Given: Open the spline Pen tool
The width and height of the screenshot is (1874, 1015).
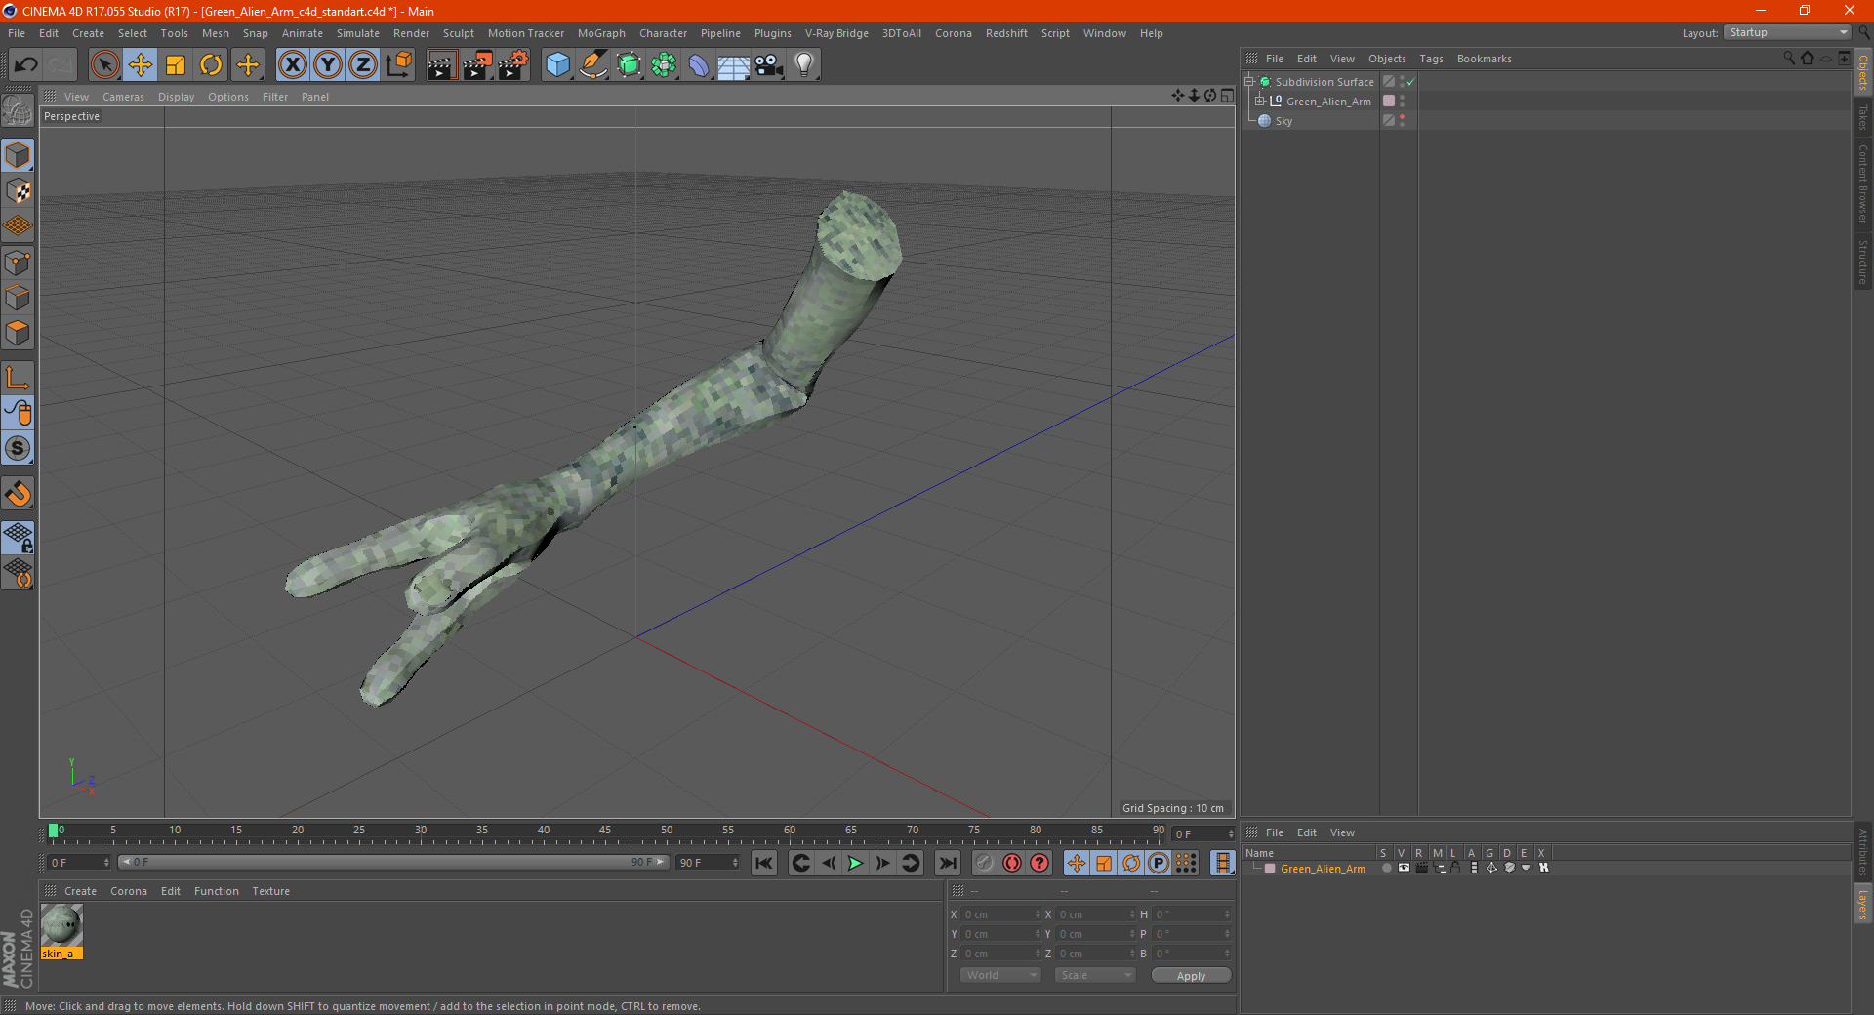Looking at the screenshot, I should [593, 65].
